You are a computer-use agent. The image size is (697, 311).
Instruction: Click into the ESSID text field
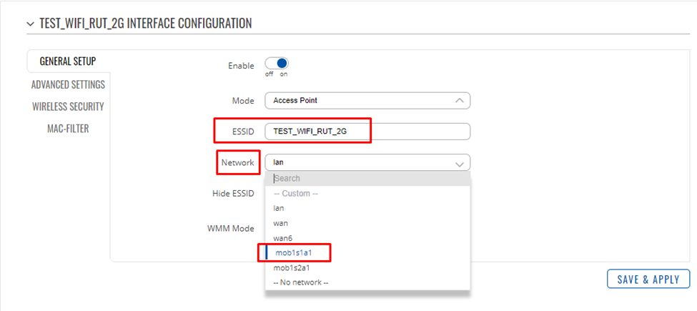pyautogui.click(x=367, y=132)
